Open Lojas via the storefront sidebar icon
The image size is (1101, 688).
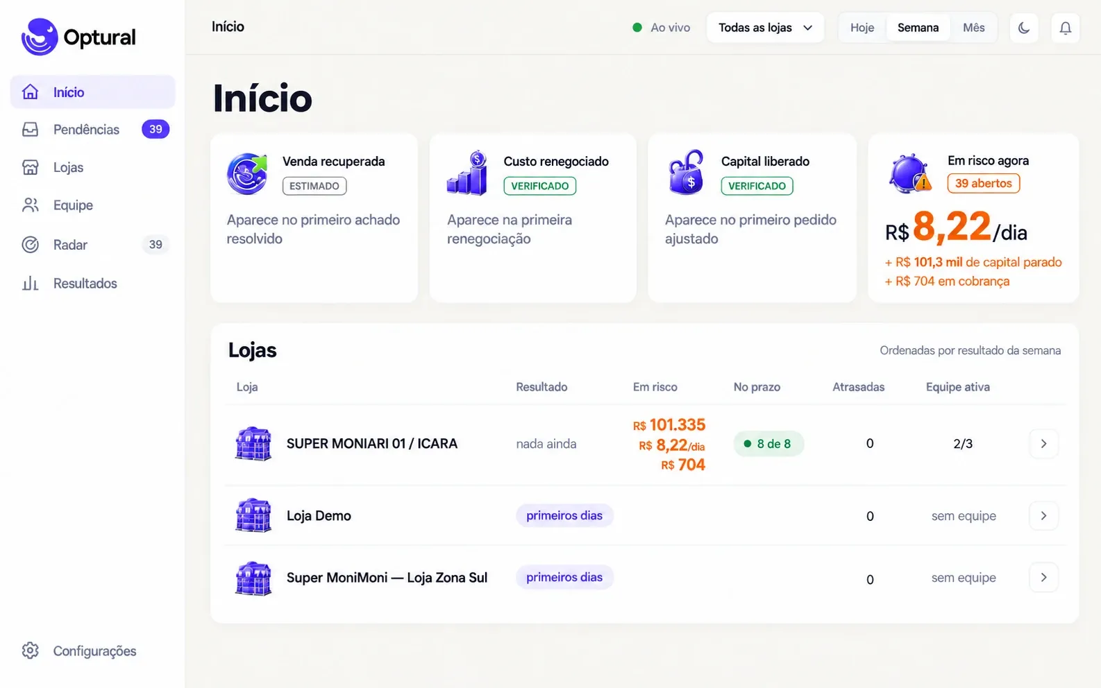click(30, 167)
